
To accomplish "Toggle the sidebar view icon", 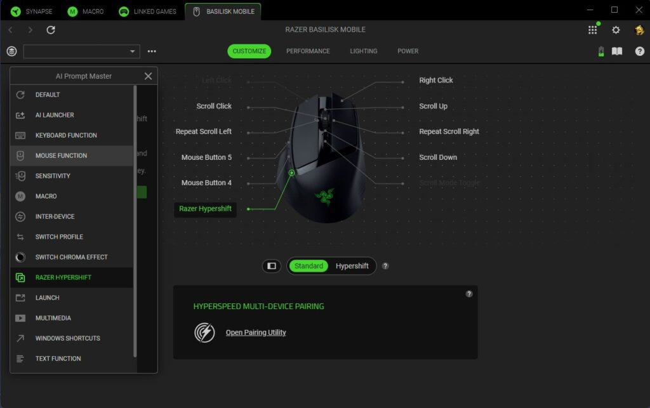I will click(272, 266).
